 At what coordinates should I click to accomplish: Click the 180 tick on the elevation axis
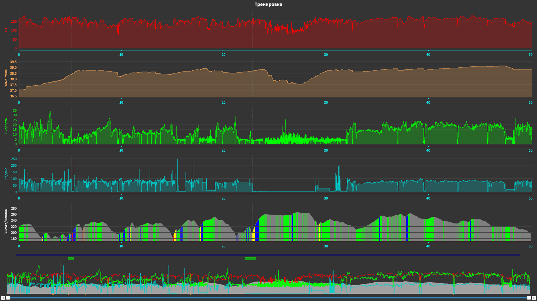(x=14, y=239)
